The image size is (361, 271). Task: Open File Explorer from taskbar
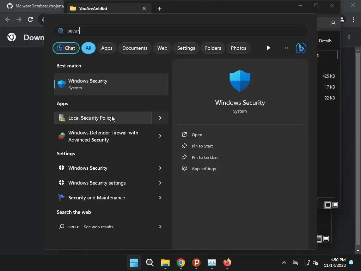tap(165, 263)
